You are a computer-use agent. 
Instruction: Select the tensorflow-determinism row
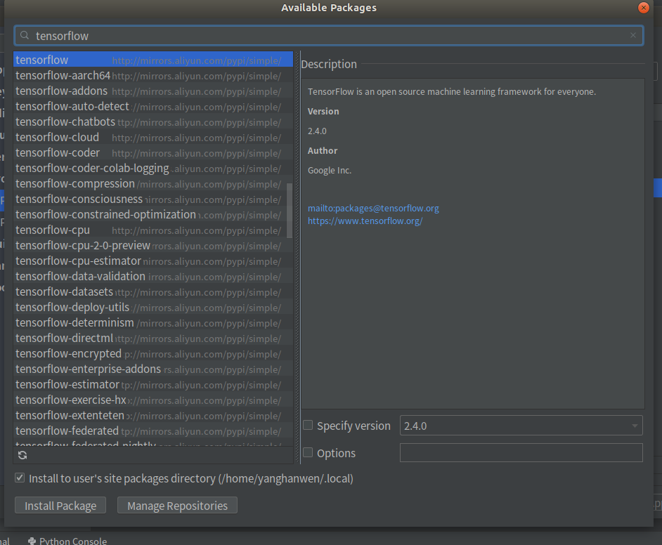click(153, 322)
